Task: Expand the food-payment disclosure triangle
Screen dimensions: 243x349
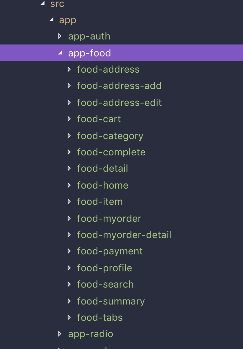Action: pos(69,251)
